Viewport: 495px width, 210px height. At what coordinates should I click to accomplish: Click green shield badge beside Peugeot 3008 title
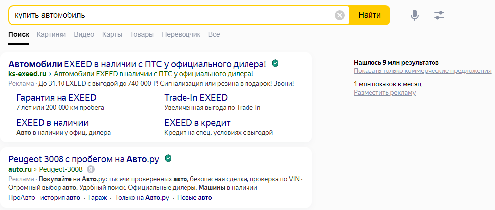169,158
